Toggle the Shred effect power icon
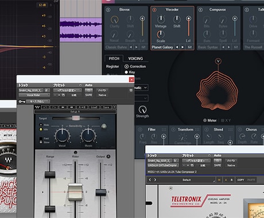 pyautogui.click(x=207, y=130)
